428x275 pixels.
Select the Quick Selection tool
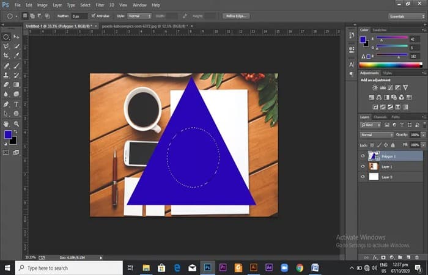pos(17,46)
